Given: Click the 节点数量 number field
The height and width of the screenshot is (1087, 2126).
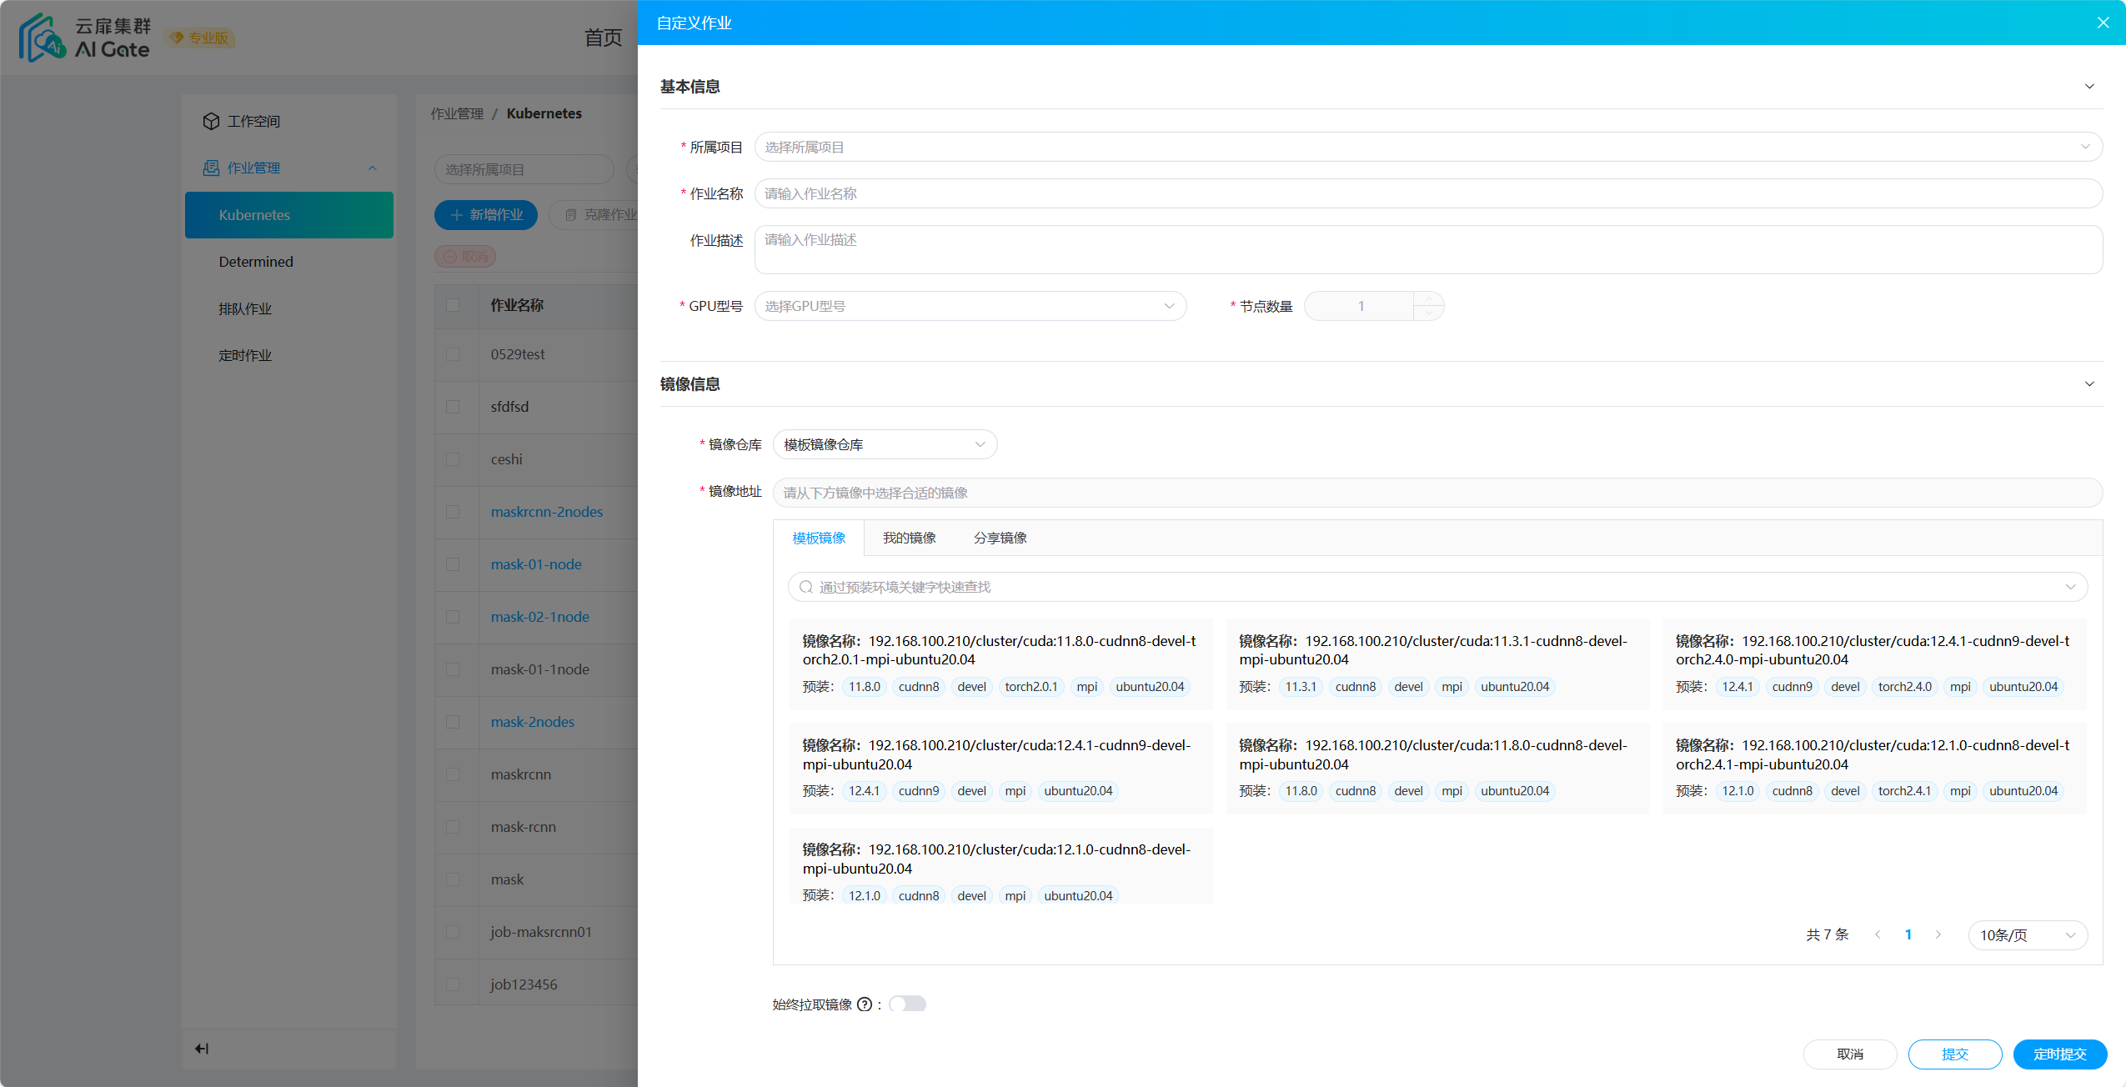Looking at the screenshot, I should (1361, 306).
